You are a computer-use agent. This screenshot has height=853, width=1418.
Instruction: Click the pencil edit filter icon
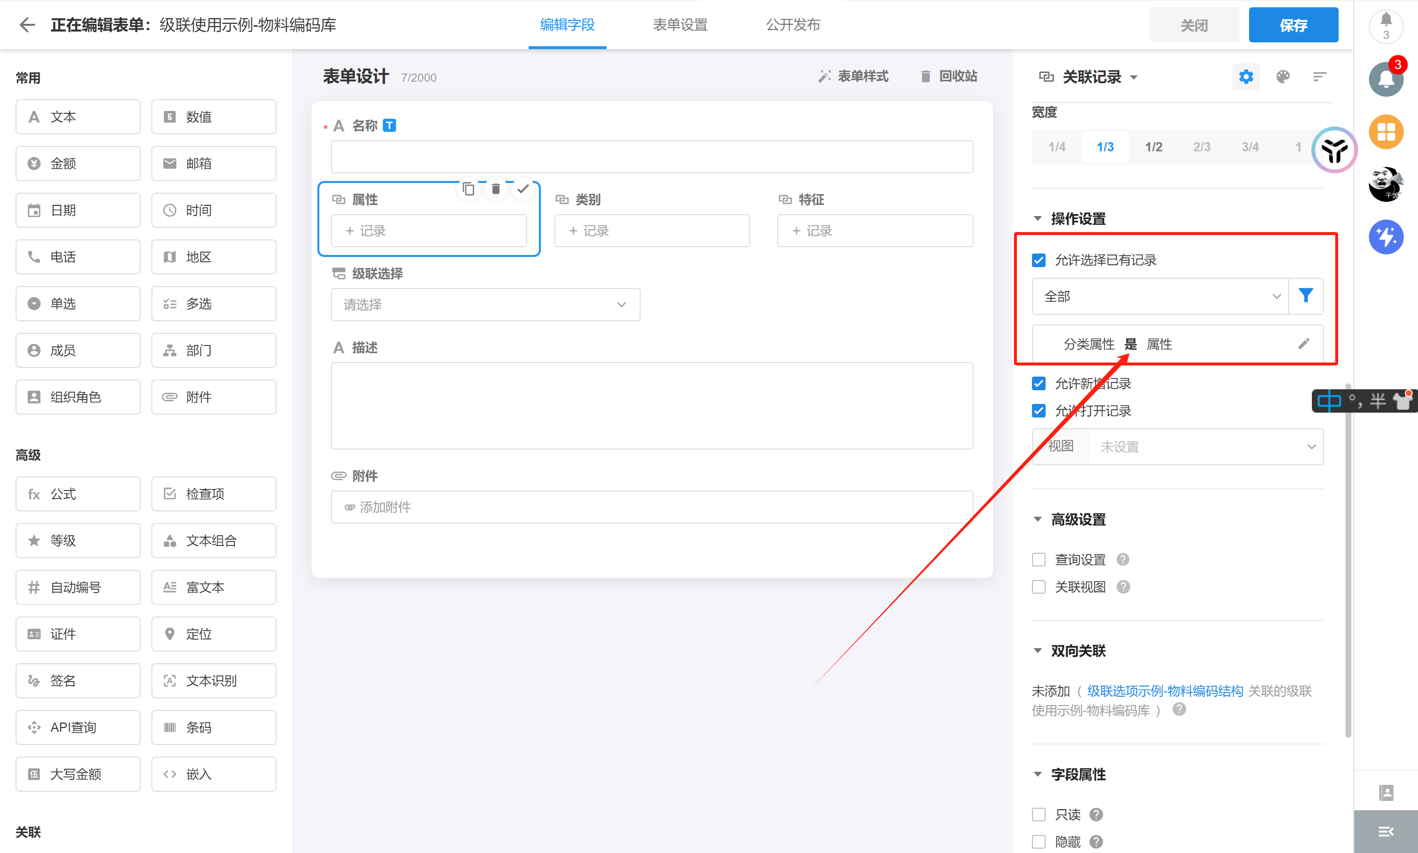point(1304,344)
